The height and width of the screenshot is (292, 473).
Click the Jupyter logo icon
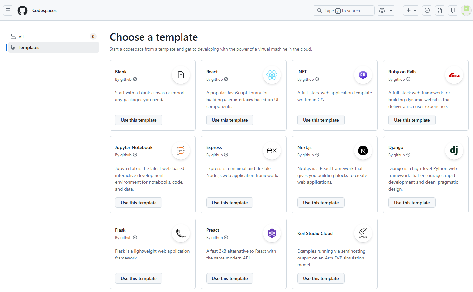(181, 151)
